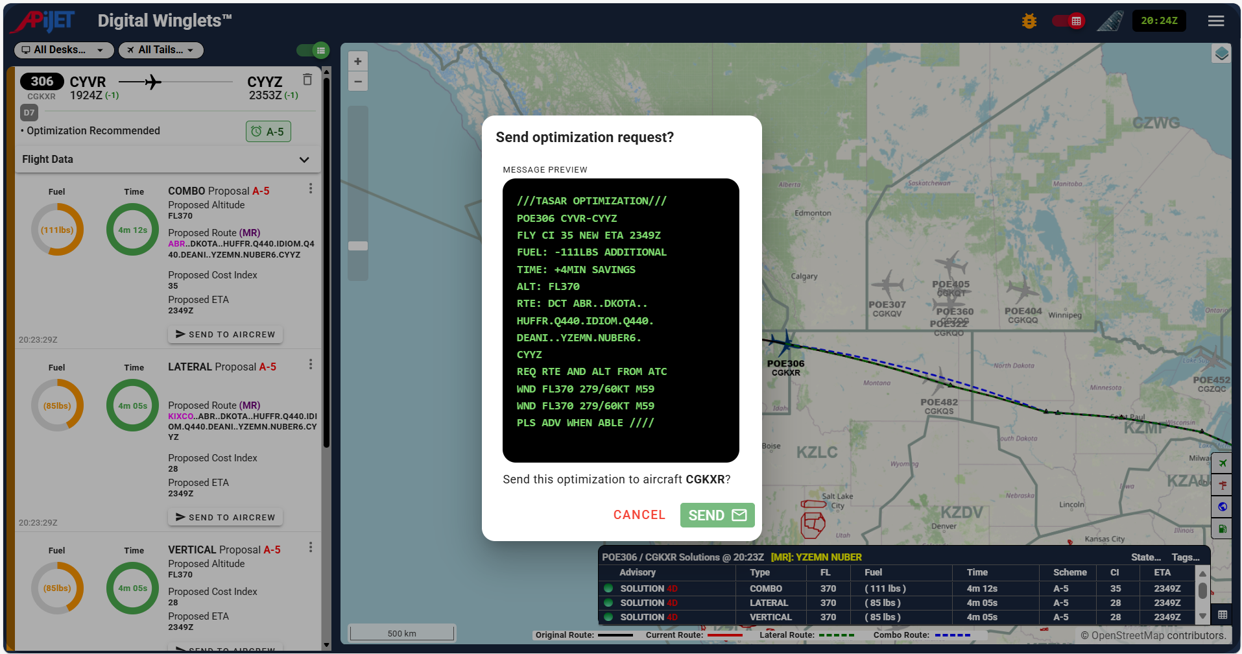Sort by Scheme column header

(1069, 572)
